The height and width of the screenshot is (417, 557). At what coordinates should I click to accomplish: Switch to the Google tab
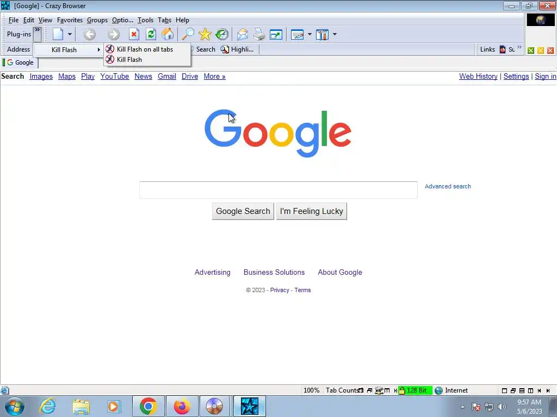pos(20,62)
